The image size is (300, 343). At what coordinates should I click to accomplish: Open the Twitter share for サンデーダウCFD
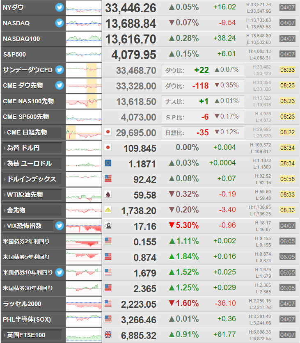tap(59, 70)
